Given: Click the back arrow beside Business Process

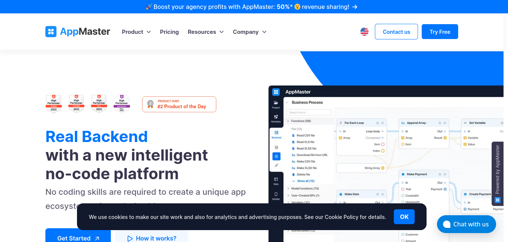Looking at the screenshot, I should [x=287, y=102].
